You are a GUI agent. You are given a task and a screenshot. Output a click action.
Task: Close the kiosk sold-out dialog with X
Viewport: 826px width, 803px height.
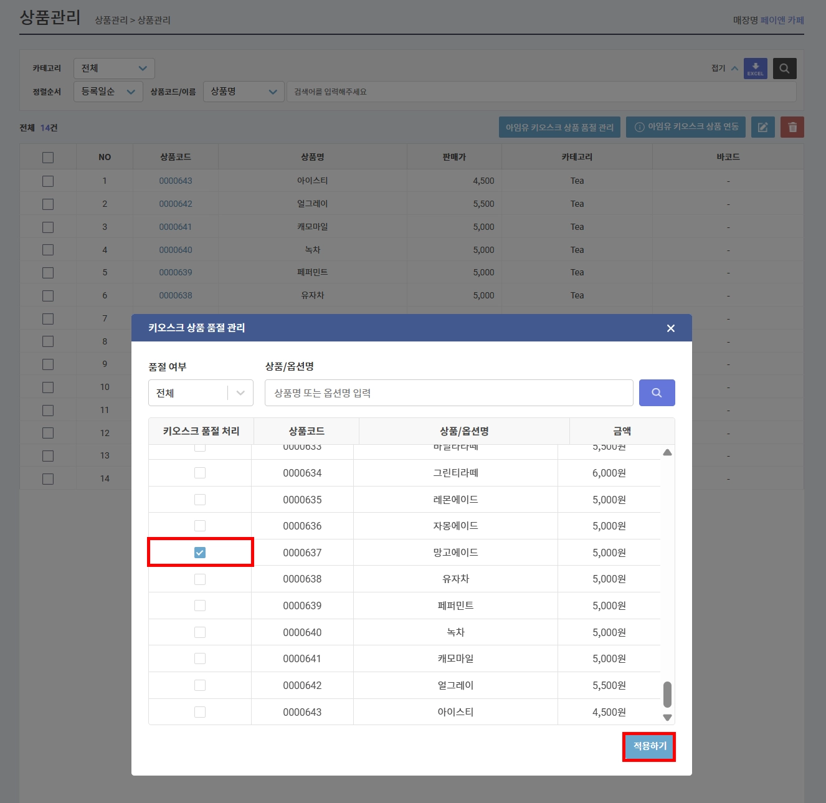coord(671,328)
